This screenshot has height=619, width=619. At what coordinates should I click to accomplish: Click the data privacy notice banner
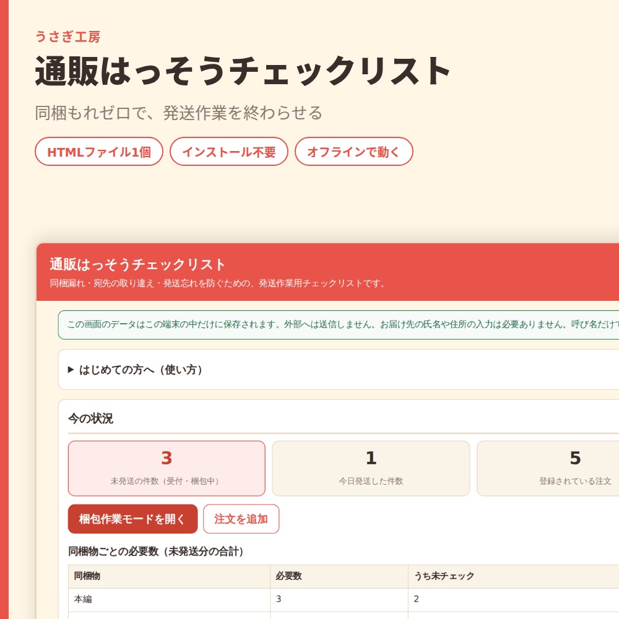(339, 325)
